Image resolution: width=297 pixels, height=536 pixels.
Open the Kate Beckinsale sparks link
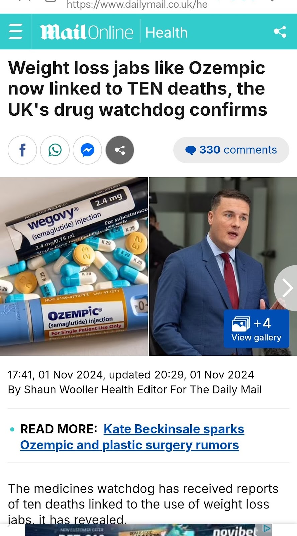(x=174, y=429)
